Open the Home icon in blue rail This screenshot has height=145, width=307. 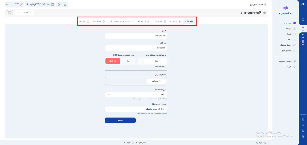click(x=303, y=20)
